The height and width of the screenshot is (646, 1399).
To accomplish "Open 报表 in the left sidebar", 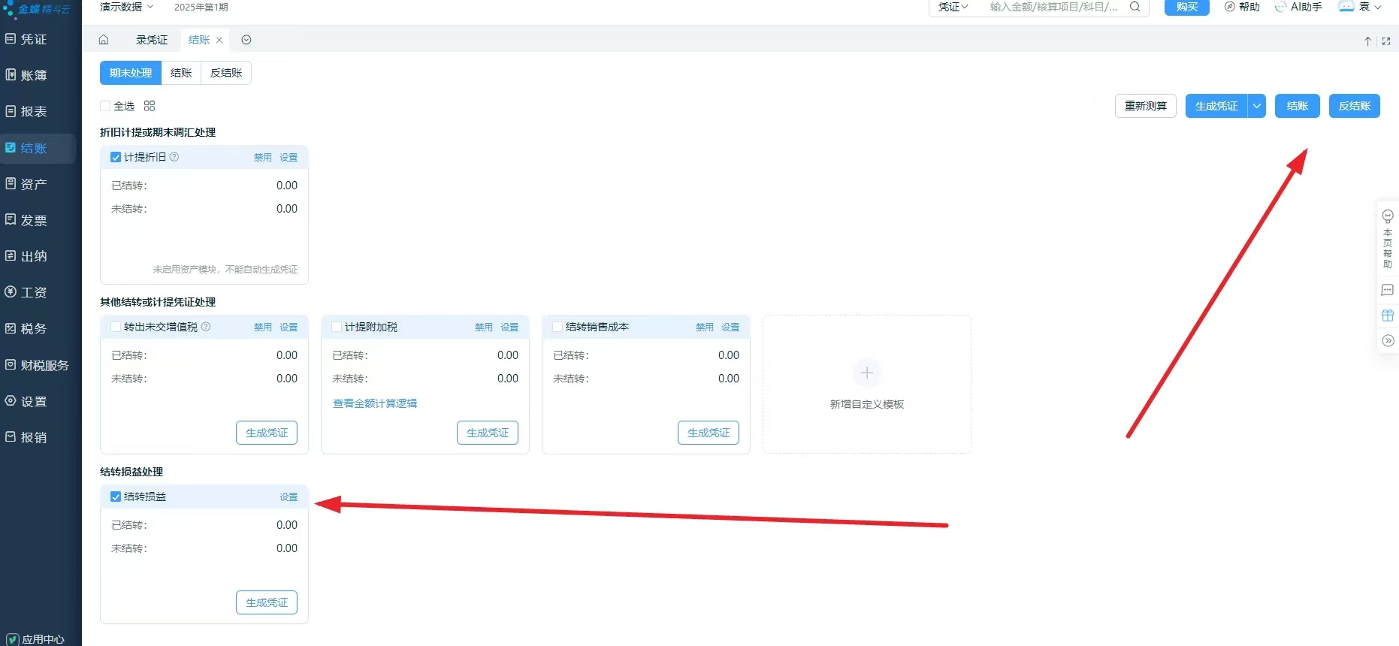I will click(x=34, y=111).
